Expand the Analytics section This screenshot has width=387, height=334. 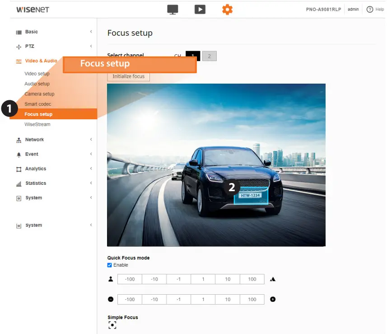36,169
